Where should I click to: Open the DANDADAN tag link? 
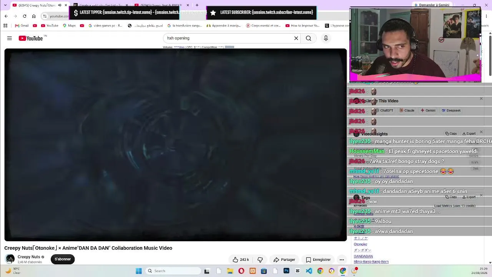[x=363, y=256]
